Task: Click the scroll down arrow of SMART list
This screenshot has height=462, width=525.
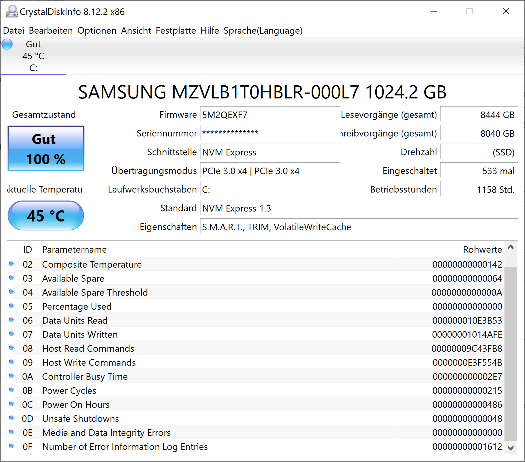Action: [x=511, y=448]
